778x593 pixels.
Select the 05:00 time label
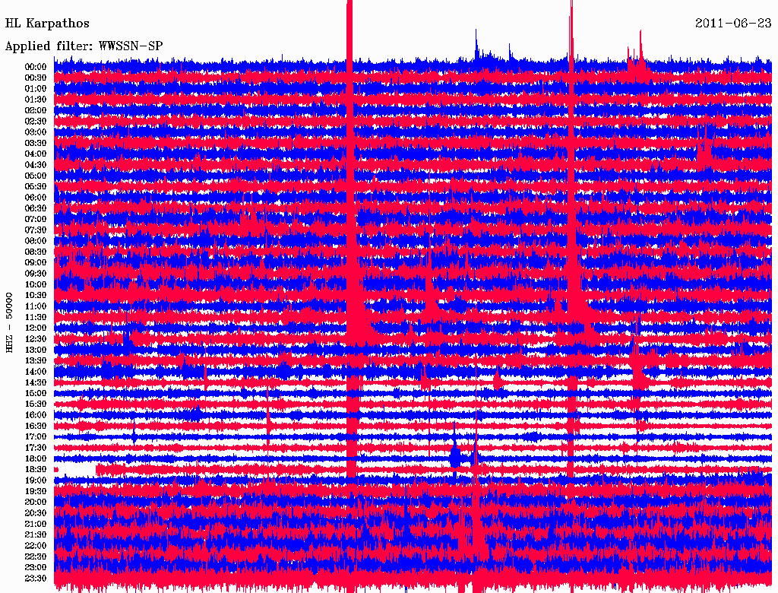click(36, 176)
